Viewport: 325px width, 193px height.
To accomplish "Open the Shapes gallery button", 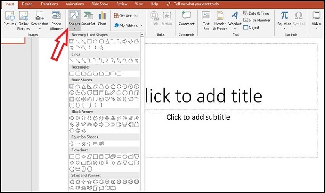I will 74,19.
